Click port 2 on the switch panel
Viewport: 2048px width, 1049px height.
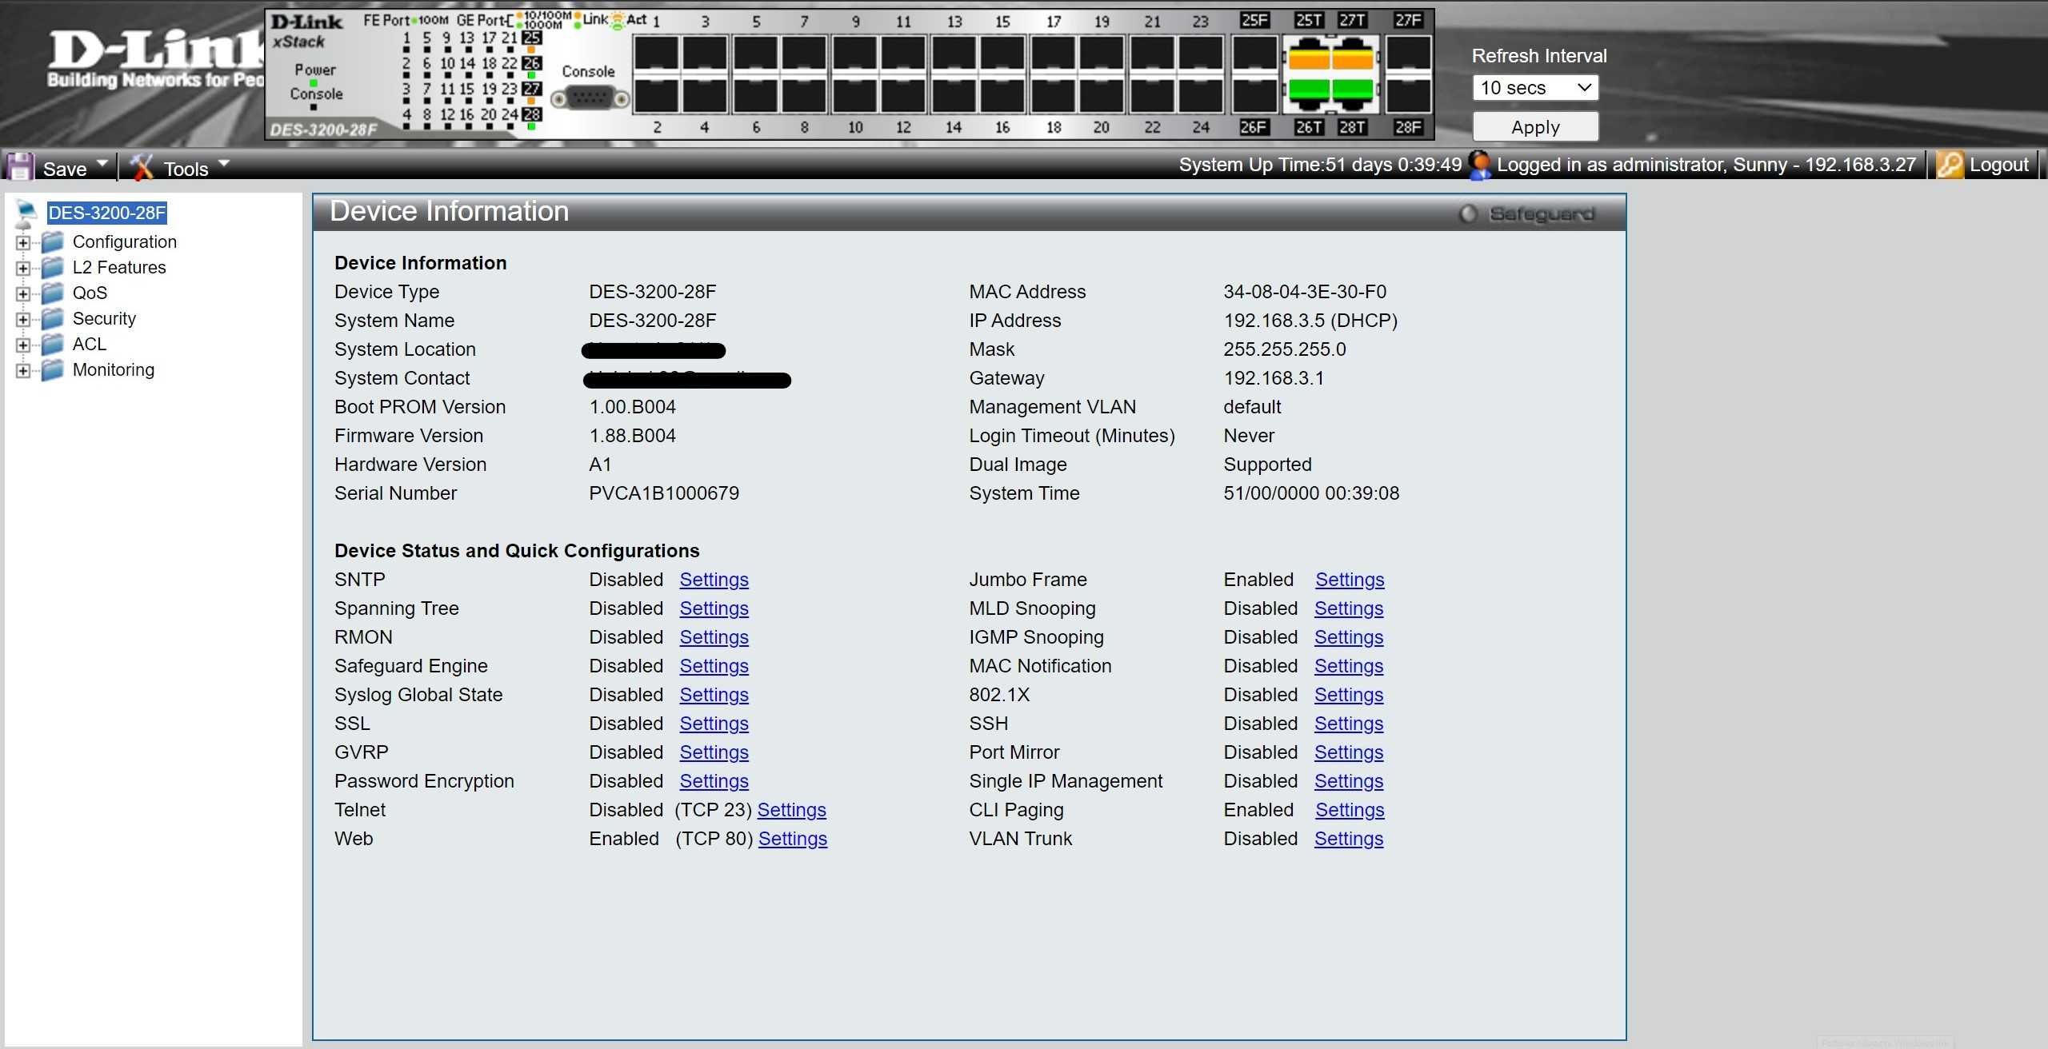[x=657, y=95]
